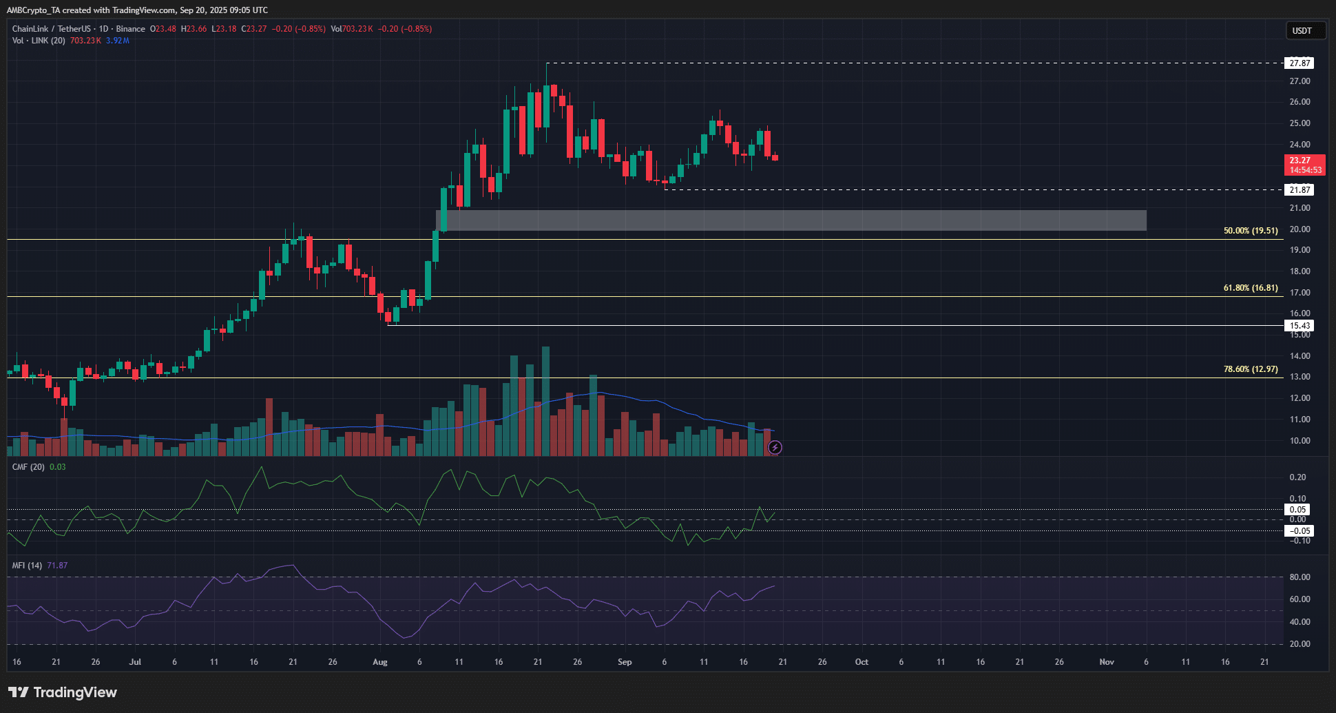Click the 27.87 dashed line price label
The height and width of the screenshot is (713, 1336).
click(x=1300, y=63)
